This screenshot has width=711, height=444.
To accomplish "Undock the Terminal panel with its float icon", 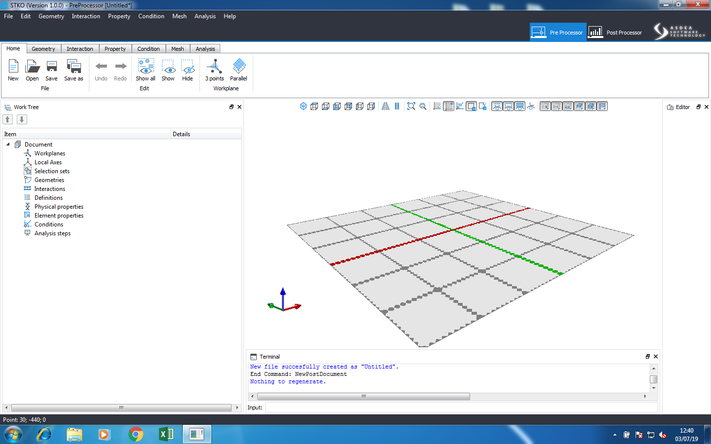I will 648,357.
